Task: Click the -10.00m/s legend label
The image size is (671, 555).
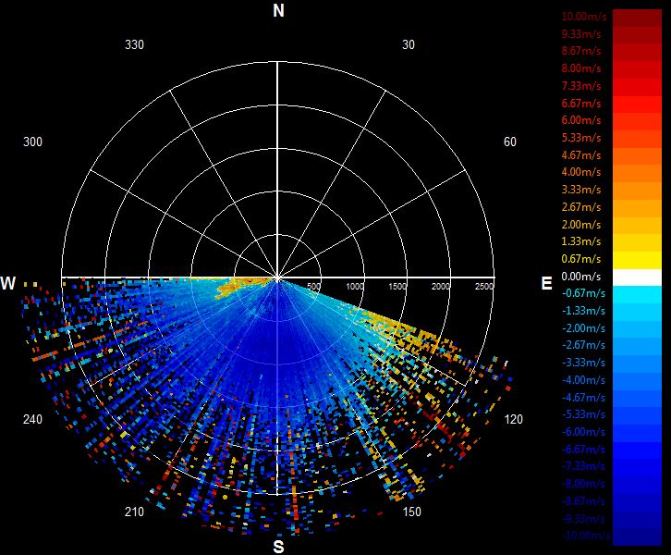Action: coord(586,536)
